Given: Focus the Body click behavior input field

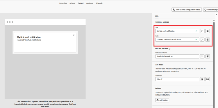Looking at the screenshot, I should pyautogui.click(x=177, y=56).
